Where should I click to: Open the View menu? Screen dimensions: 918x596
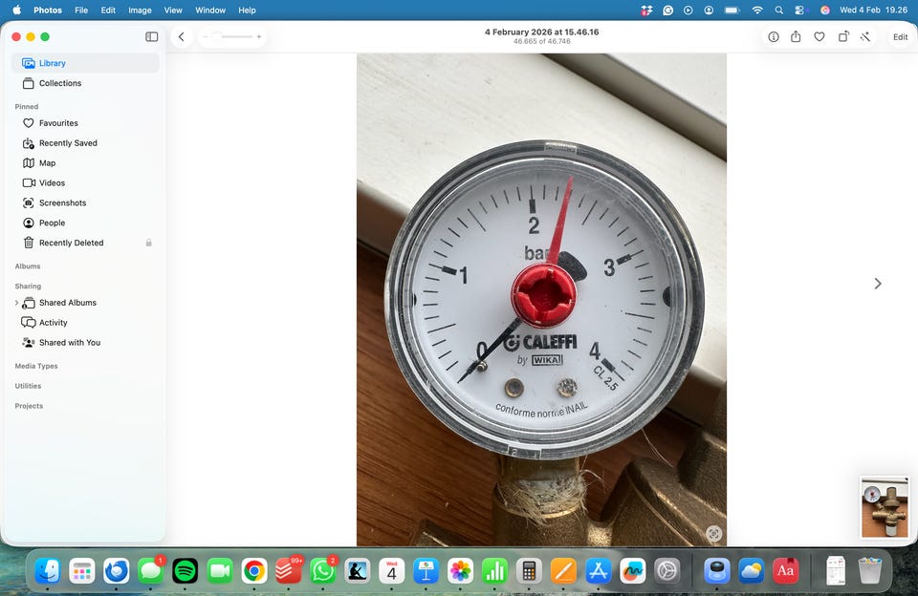pos(173,10)
